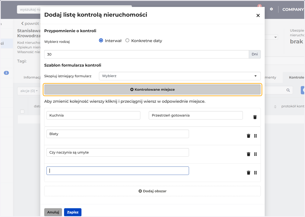Switch to the Kontrole tab

click(296, 77)
